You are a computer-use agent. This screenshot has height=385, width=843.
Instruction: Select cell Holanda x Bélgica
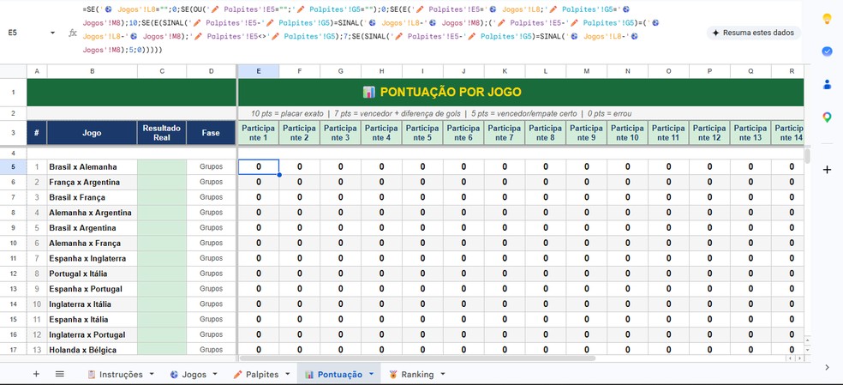point(92,350)
